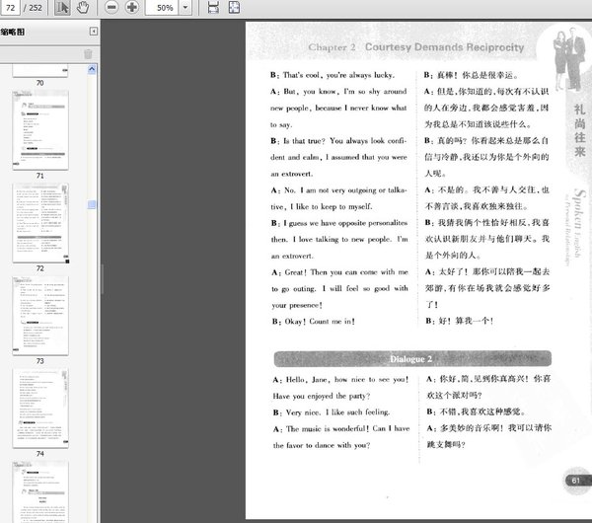Jump to page 73 thumbnail
592x523 pixels.
coord(40,314)
